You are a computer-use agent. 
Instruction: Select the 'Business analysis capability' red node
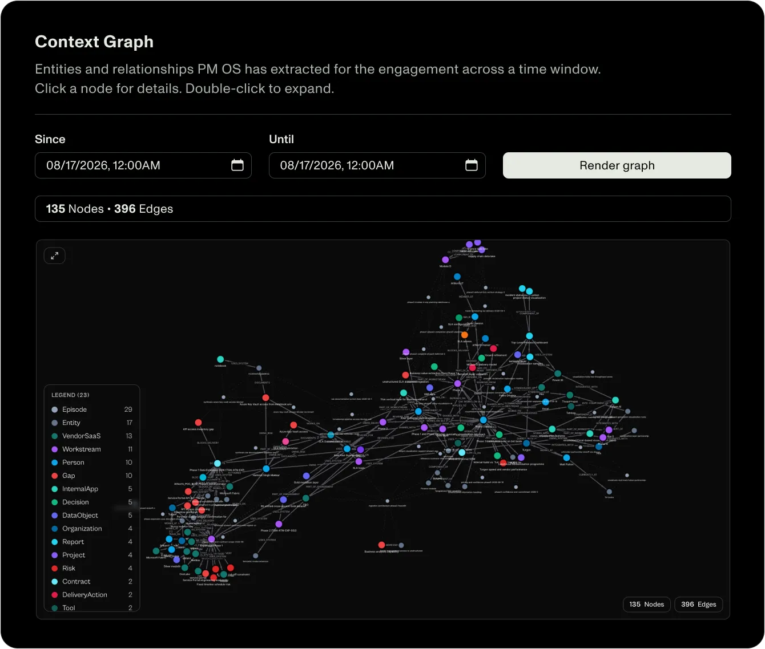click(x=381, y=545)
